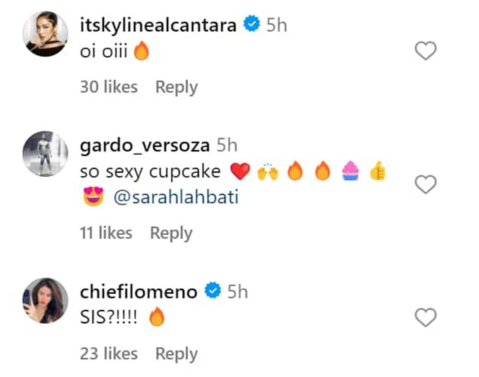
Task: Like chiefilomeno's comment with the heart
Action: coord(426,318)
